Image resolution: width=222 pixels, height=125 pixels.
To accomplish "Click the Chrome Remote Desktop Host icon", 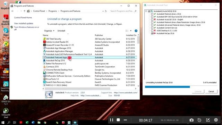I will coord(44,70).
